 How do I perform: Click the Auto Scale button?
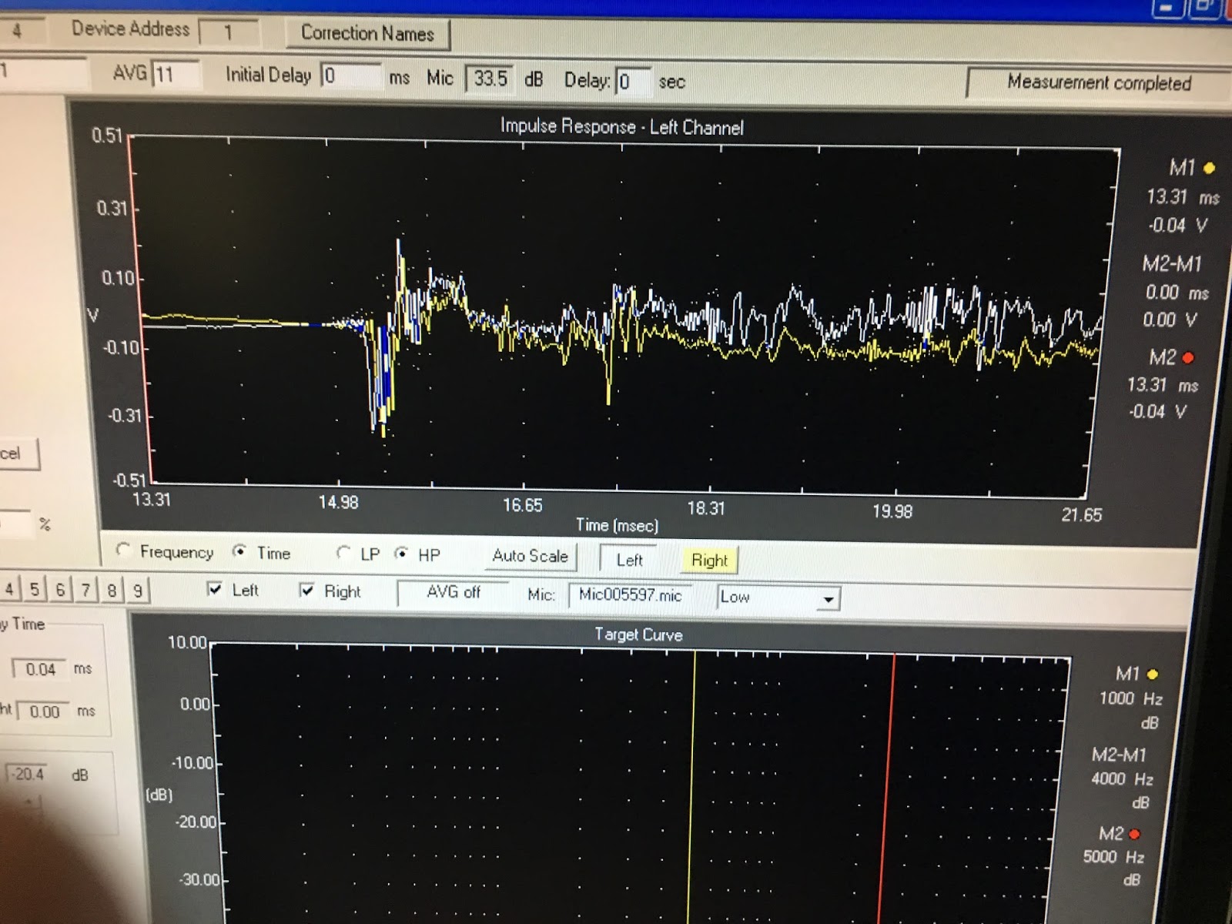click(529, 556)
